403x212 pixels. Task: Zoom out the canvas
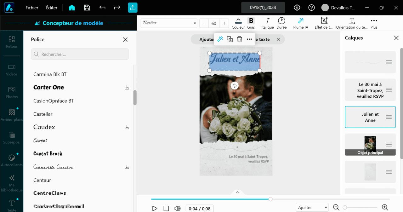tap(336, 207)
